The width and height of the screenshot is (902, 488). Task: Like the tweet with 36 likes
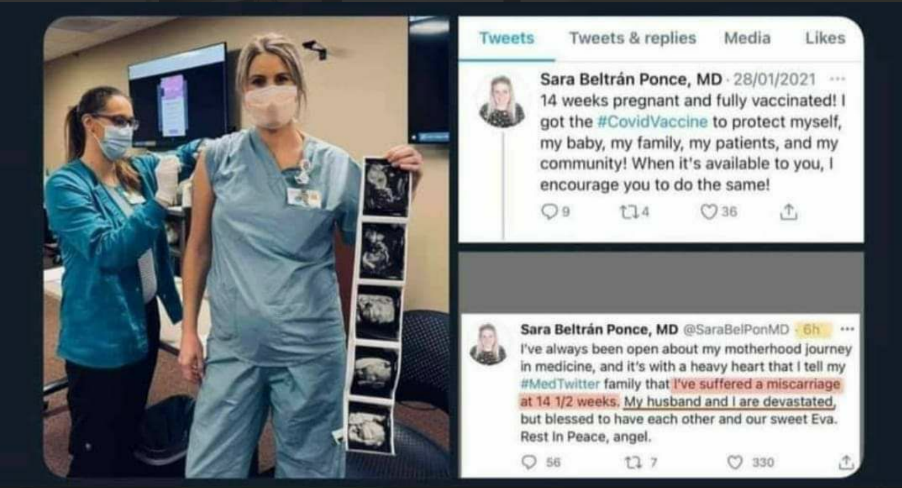coord(709,211)
